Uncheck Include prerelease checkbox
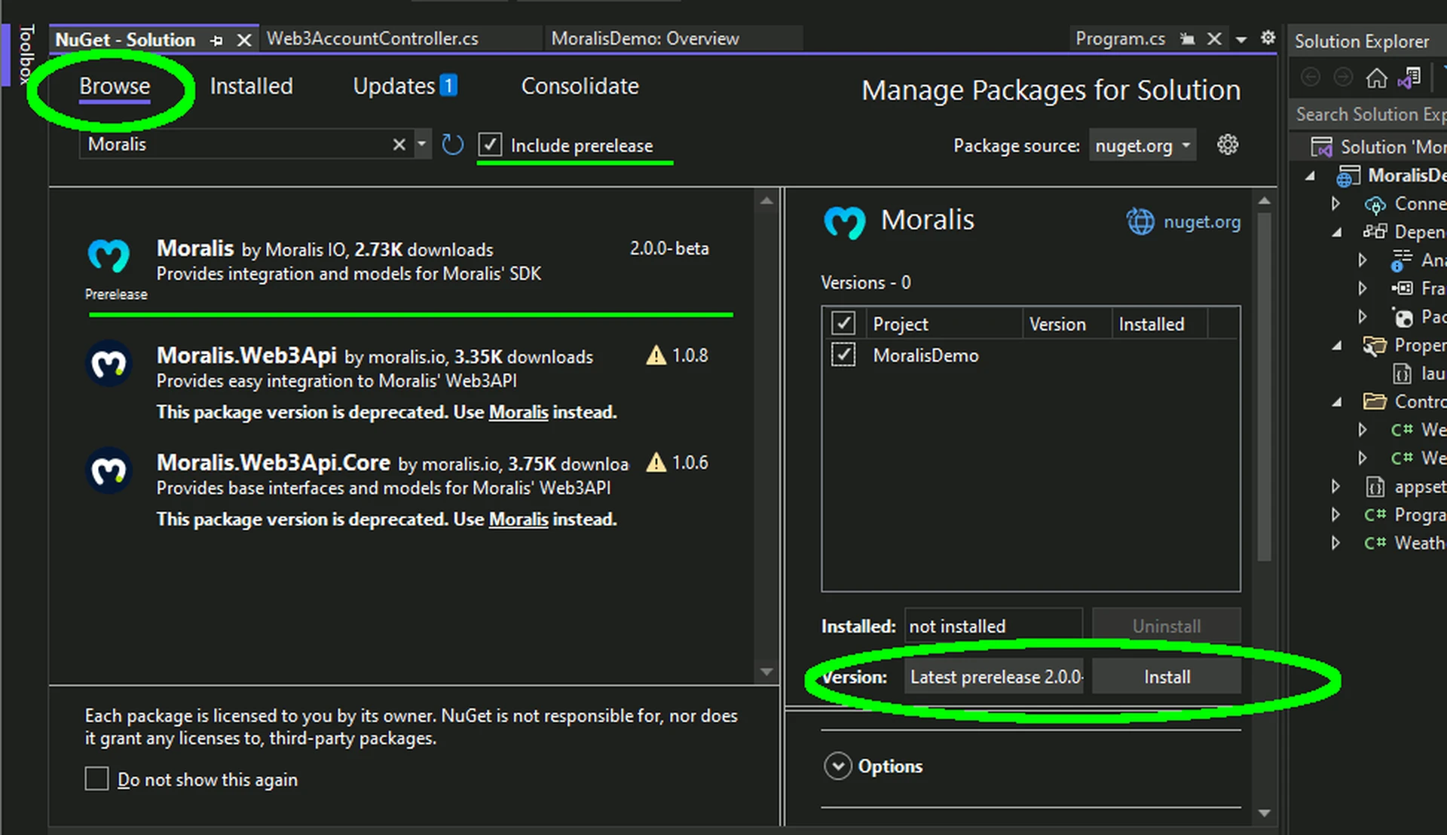 coord(490,145)
